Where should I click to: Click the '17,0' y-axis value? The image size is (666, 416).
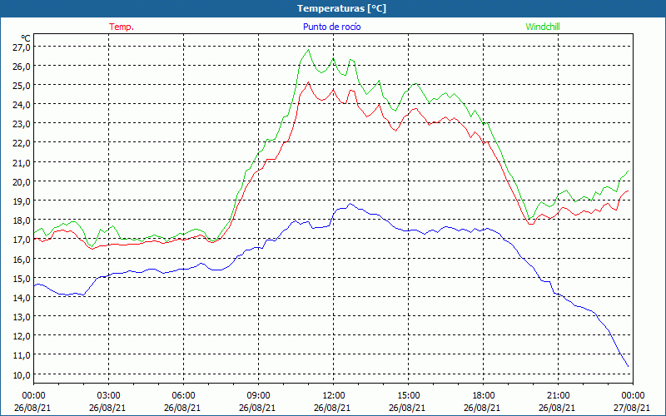pos(22,240)
